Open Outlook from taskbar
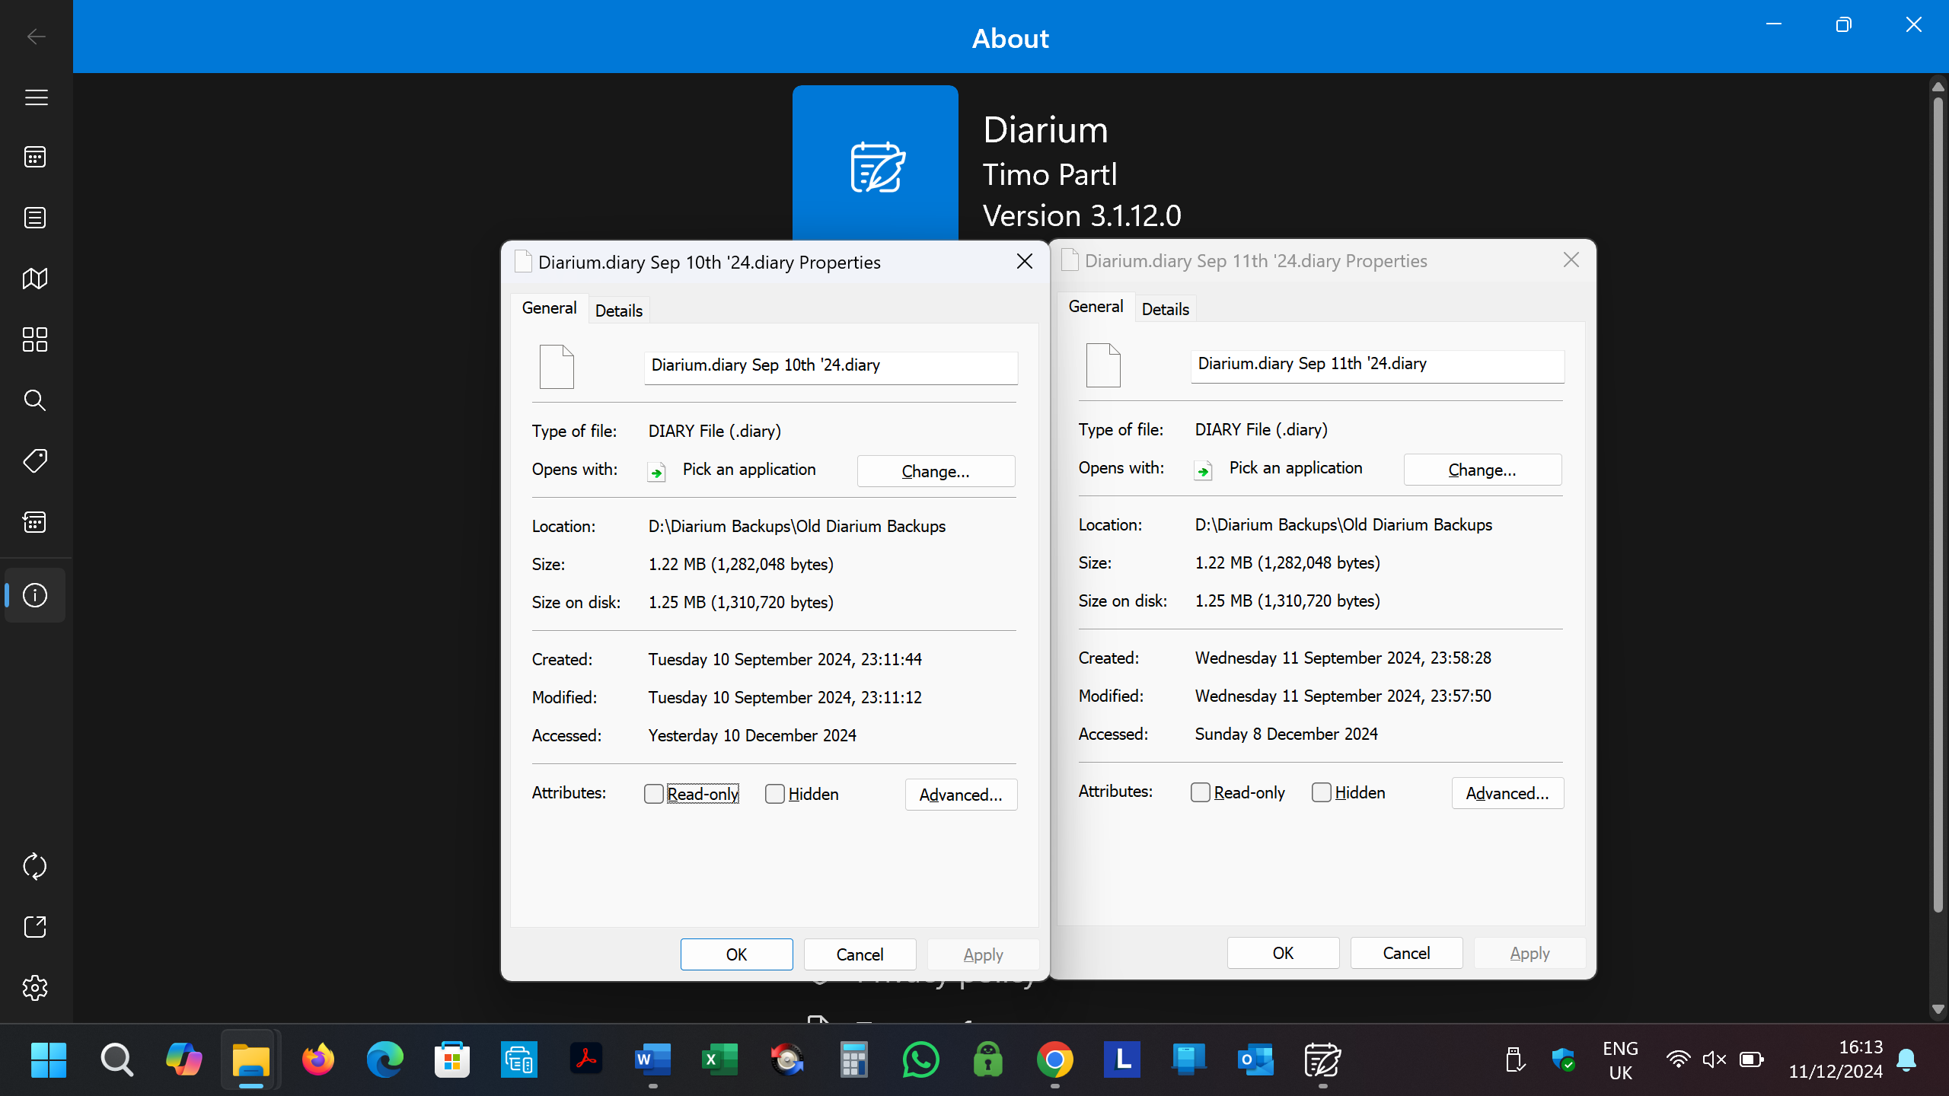1949x1096 pixels. 1255,1059
